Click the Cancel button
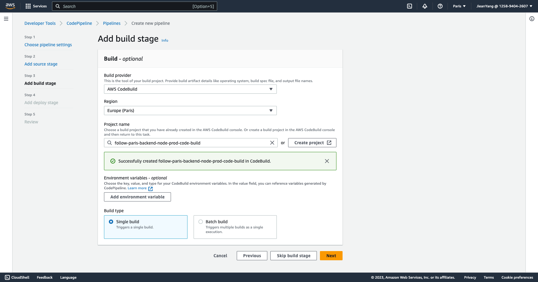The width and height of the screenshot is (538, 282). [x=220, y=256]
